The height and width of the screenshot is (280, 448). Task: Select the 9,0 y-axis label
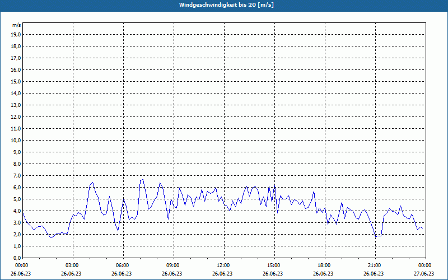click(17, 152)
